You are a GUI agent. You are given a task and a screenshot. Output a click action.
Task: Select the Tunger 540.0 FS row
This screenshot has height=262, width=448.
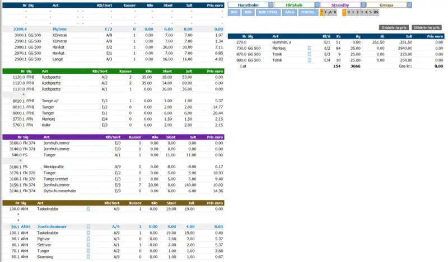(x=113, y=155)
